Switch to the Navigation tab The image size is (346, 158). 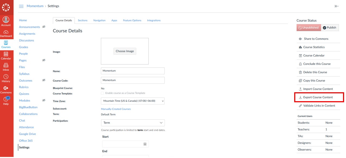coord(99,20)
